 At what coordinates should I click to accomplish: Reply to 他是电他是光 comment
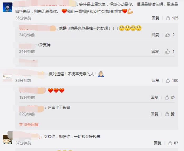pyautogui.click(x=155, y=35)
